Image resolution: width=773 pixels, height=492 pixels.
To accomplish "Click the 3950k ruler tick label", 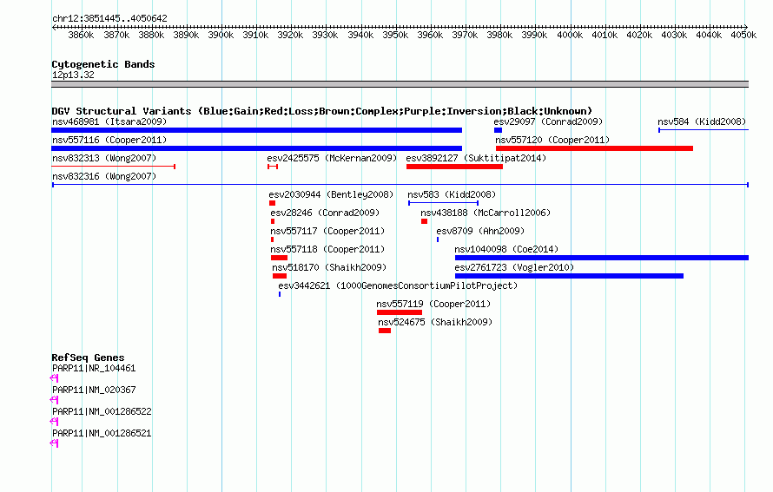I will click(395, 35).
